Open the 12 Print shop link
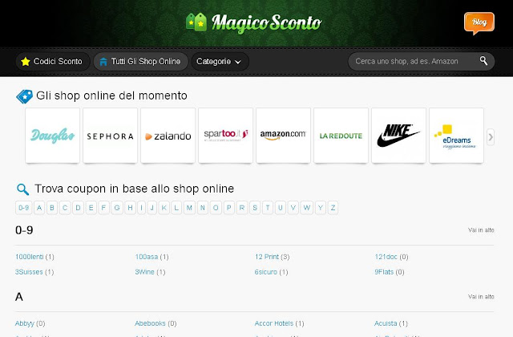This screenshot has height=337, width=513. pos(267,257)
